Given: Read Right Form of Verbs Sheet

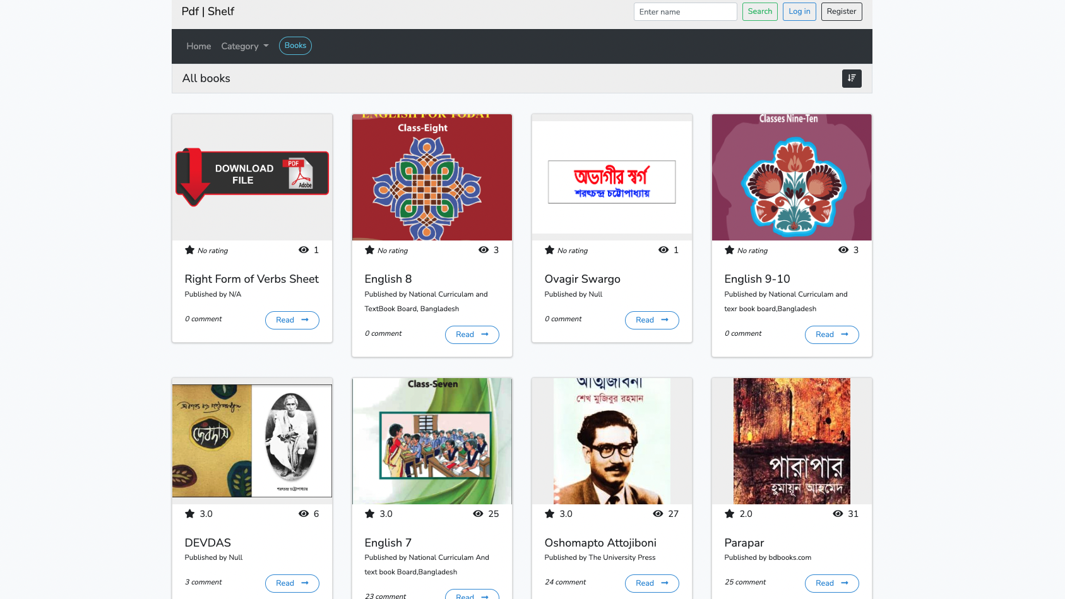Looking at the screenshot, I should (x=292, y=320).
